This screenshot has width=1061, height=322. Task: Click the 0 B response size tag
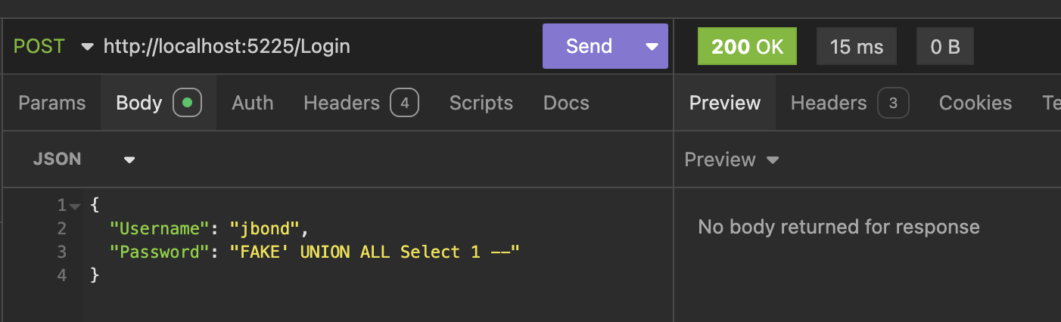944,46
